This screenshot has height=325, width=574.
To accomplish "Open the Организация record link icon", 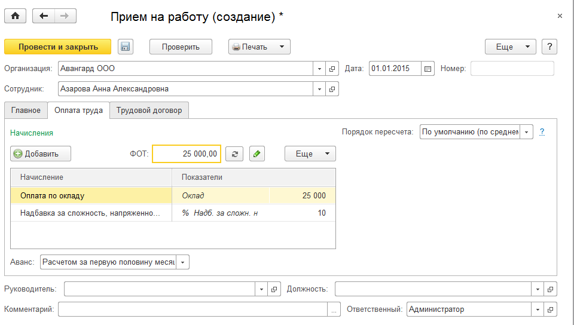I will 332,69.
